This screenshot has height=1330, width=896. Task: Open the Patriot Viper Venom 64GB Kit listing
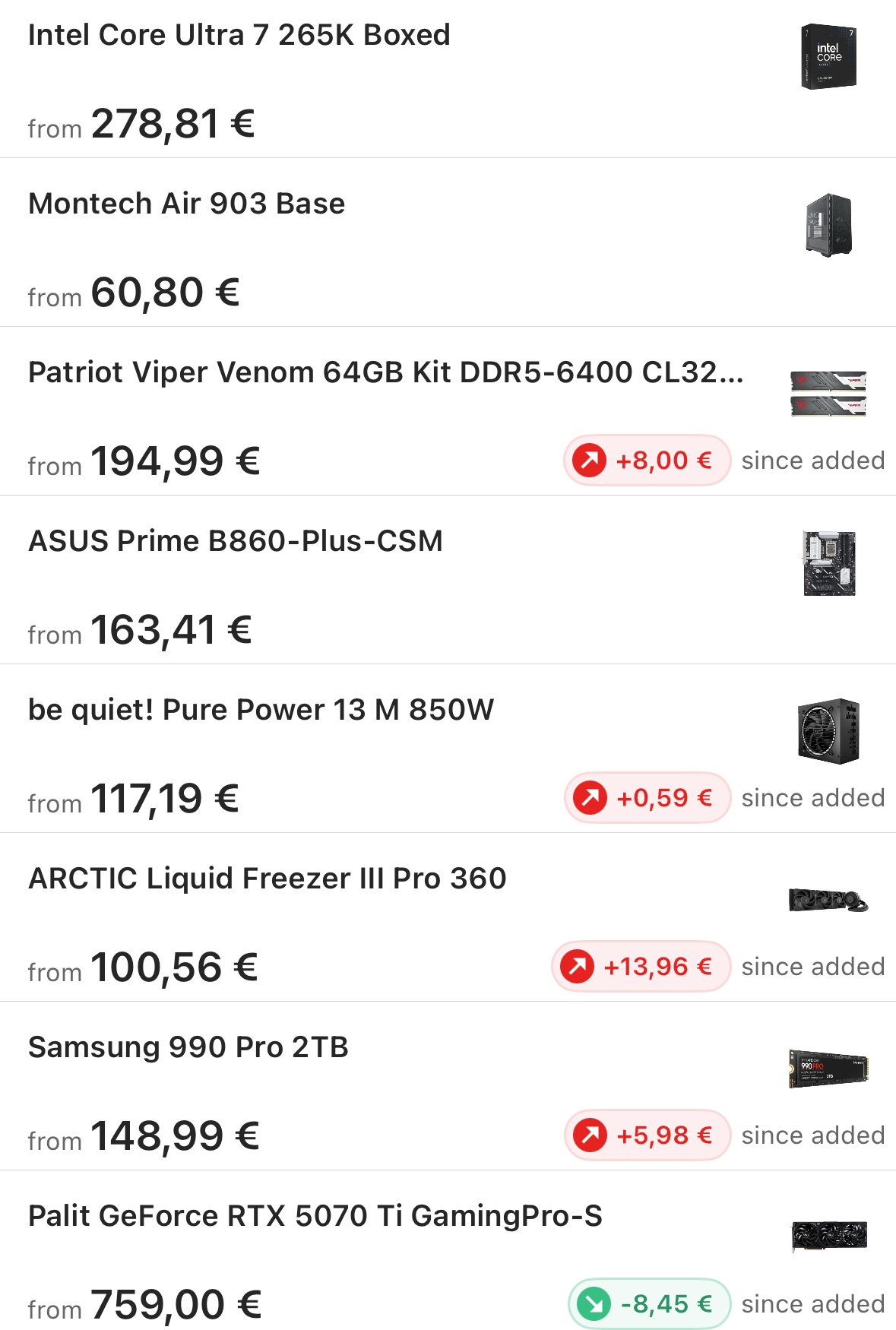click(x=386, y=372)
